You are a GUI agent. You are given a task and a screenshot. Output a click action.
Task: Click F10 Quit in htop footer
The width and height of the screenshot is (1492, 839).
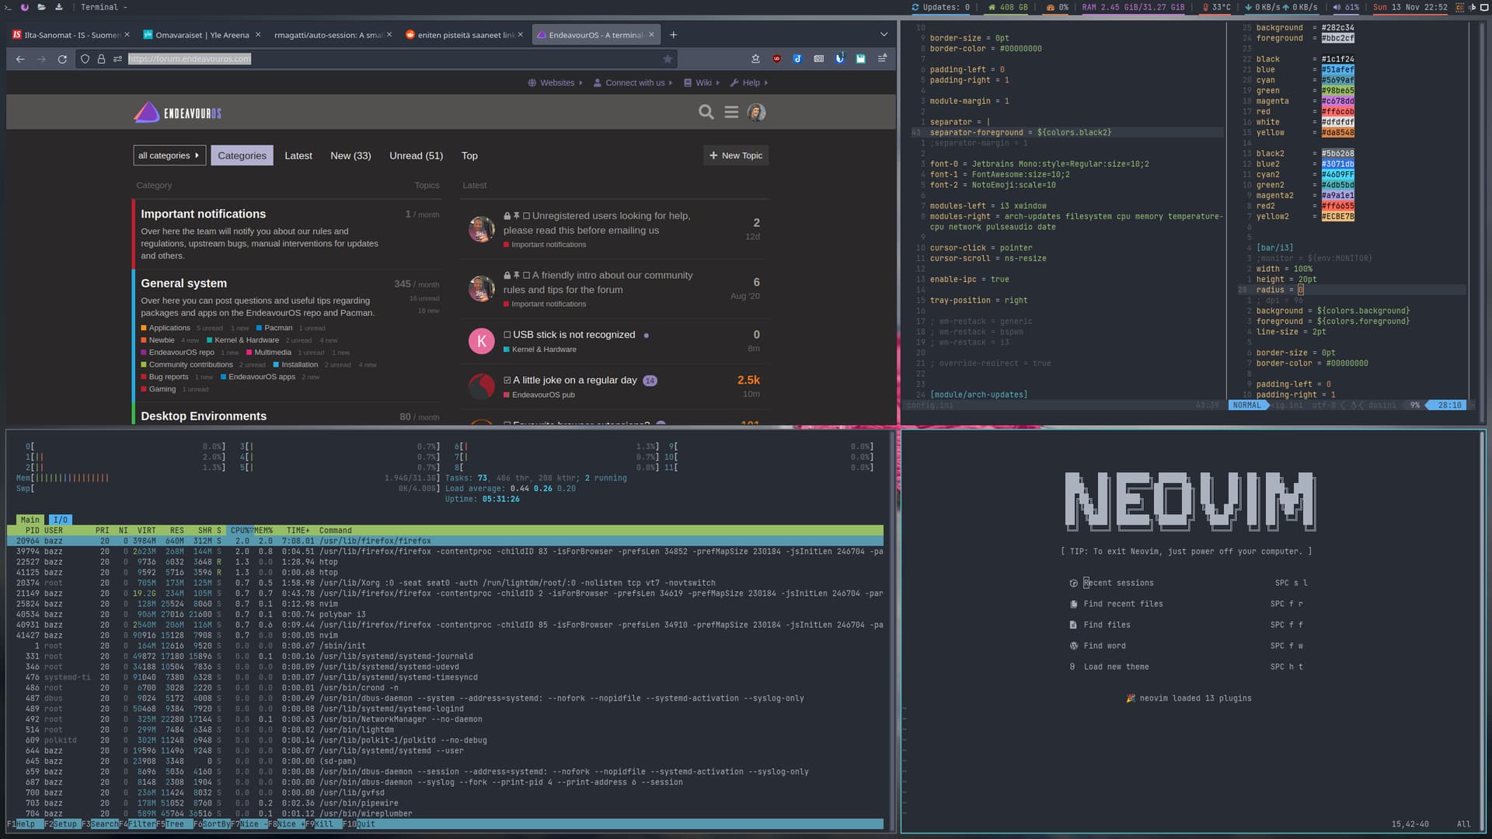tap(359, 824)
